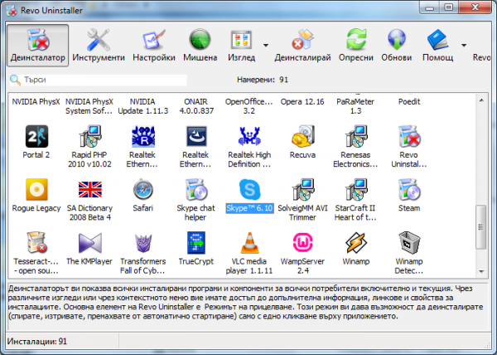Select the Recuva icon
Image resolution: width=497 pixels, height=355 pixels.
click(x=302, y=136)
